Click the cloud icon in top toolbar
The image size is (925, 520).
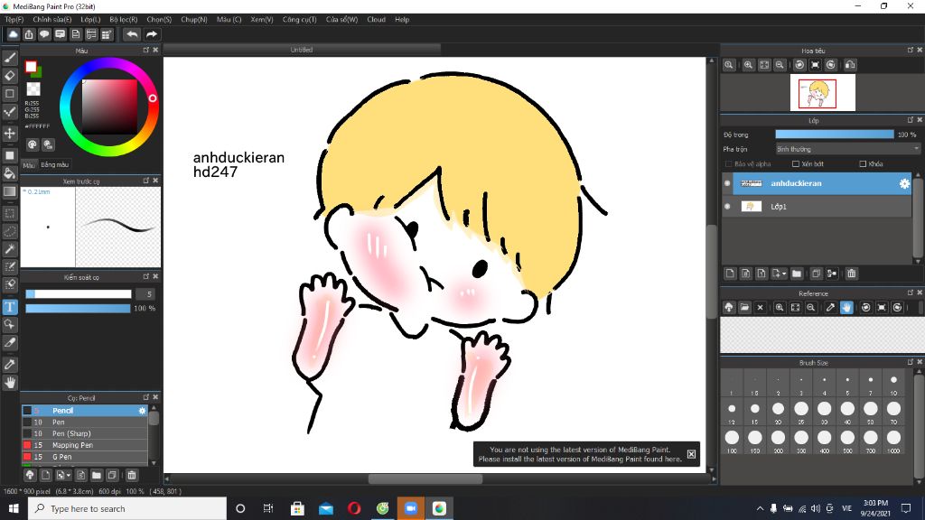pos(13,35)
